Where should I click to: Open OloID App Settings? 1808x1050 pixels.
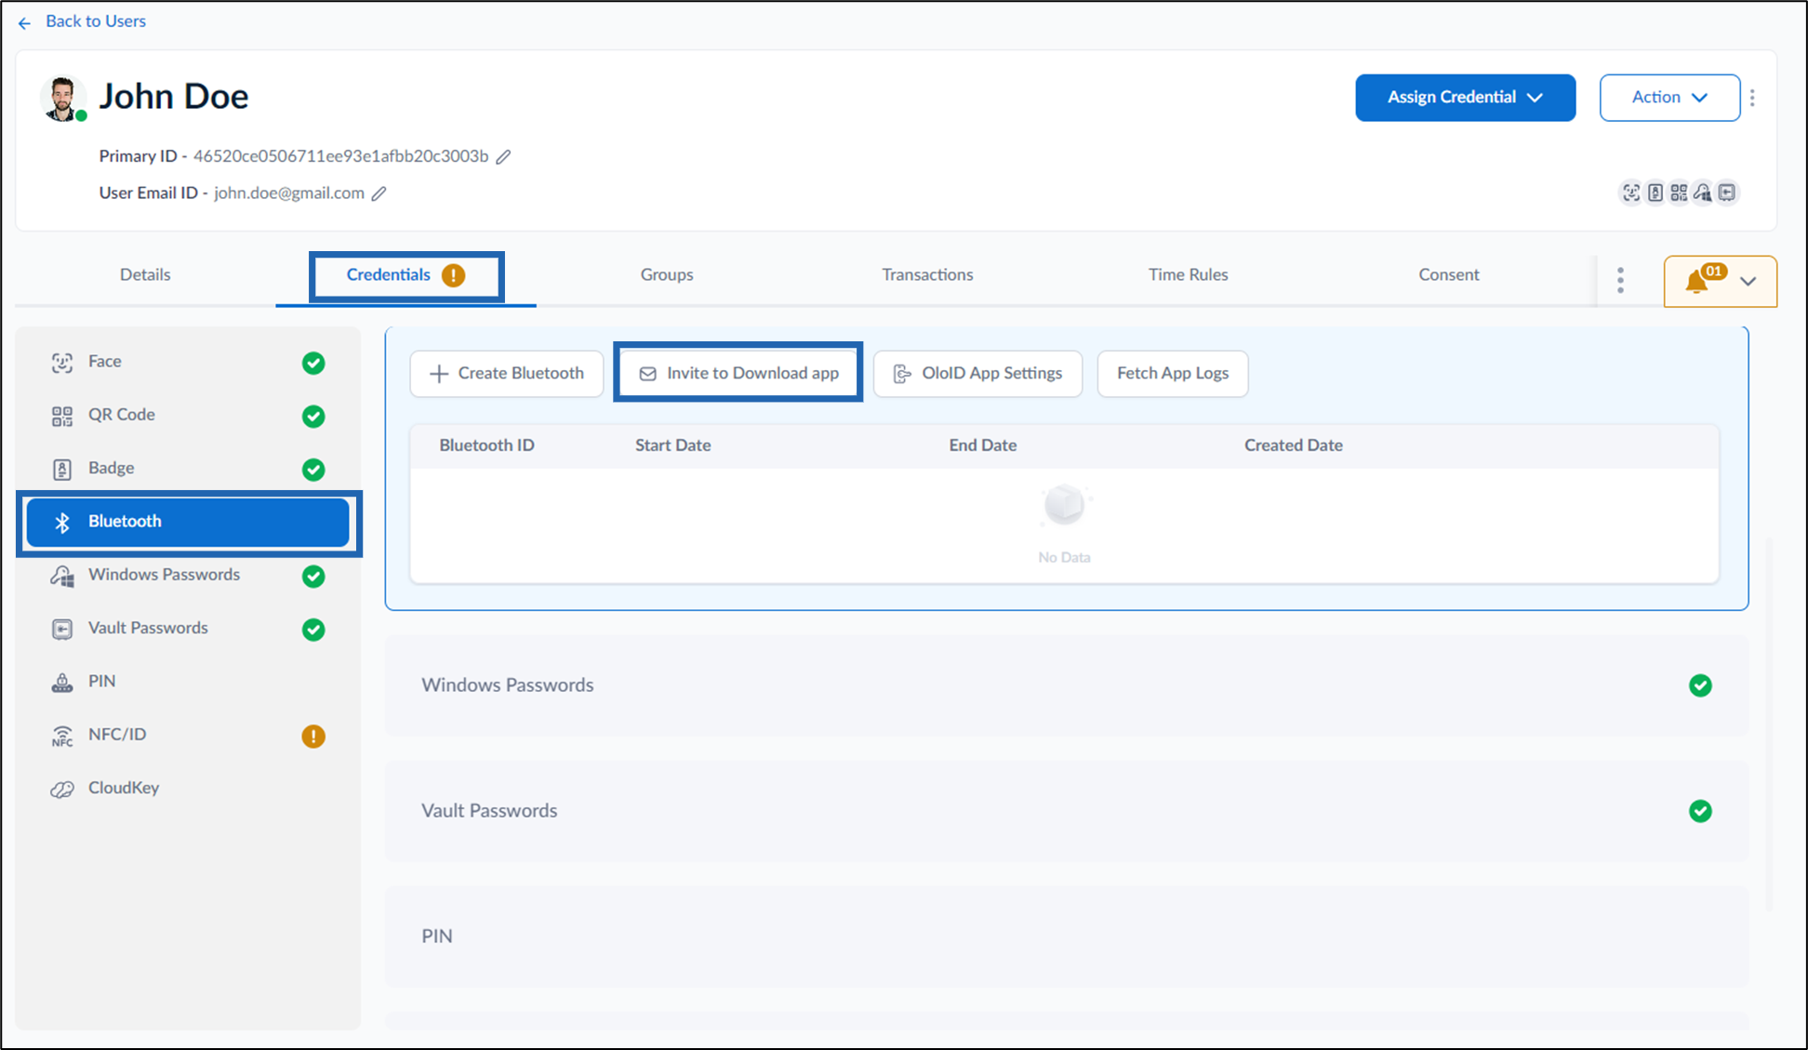coord(977,374)
